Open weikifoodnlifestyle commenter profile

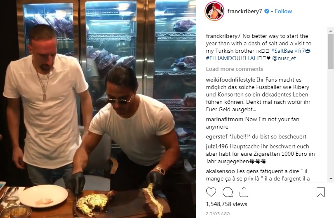(231, 80)
